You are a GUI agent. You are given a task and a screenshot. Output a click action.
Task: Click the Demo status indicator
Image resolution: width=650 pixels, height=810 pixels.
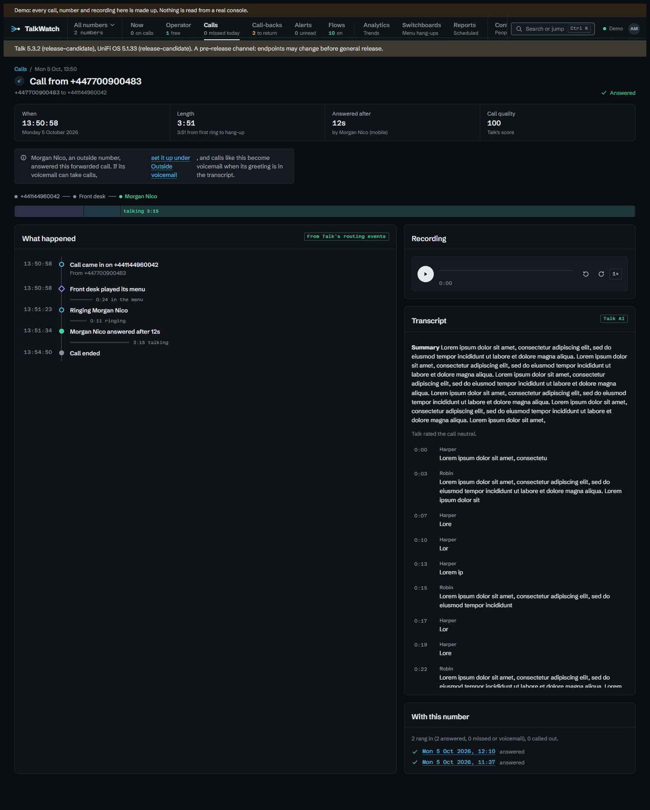(613, 29)
